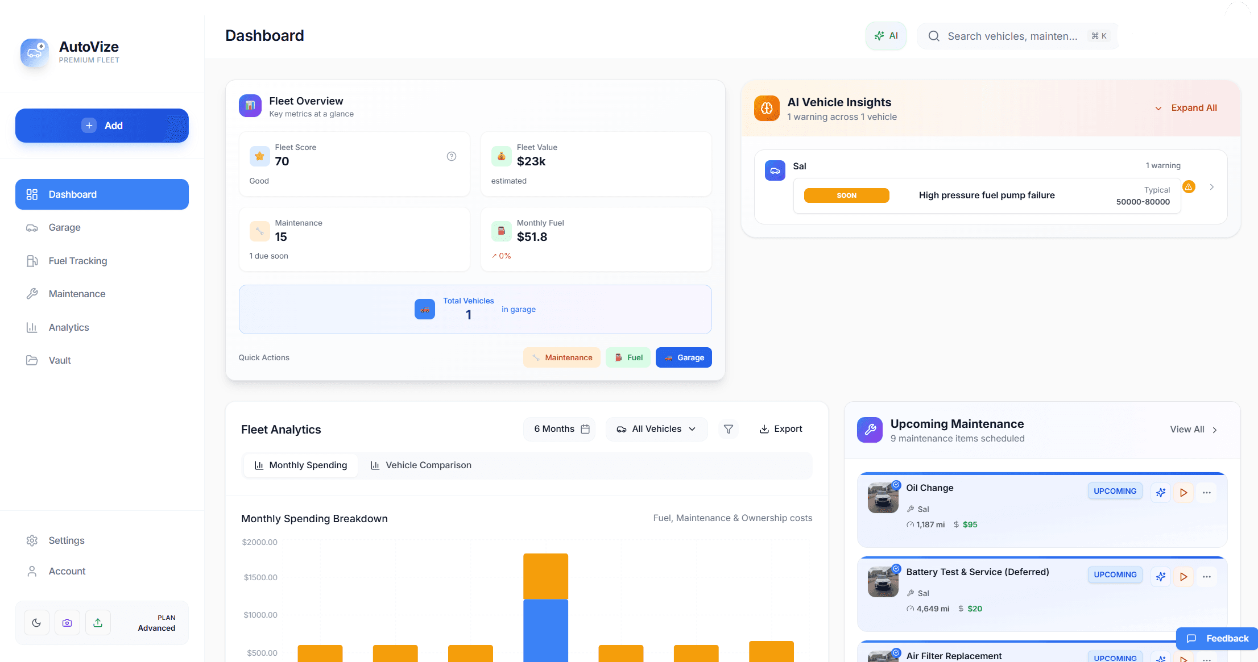The height and width of the screenshot is (662, 1258).
Task: Open Account in sidebar
Action: pyautogui.click(x=102, y=571)
